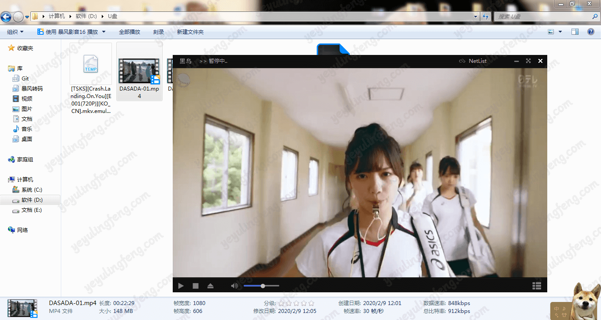Select the Crash.Landing.On.You TEMP file
The width and height of the screenshot is (601, 320).
coord(91,79)
